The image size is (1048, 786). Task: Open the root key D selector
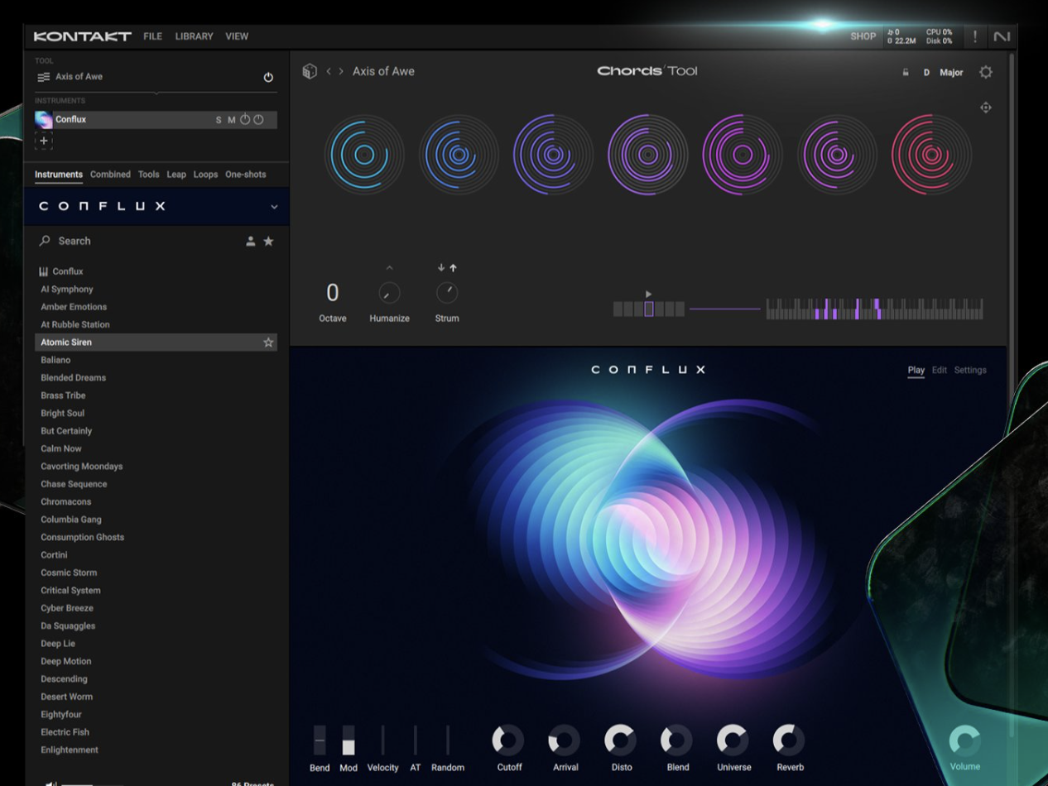tap(926, 73)
